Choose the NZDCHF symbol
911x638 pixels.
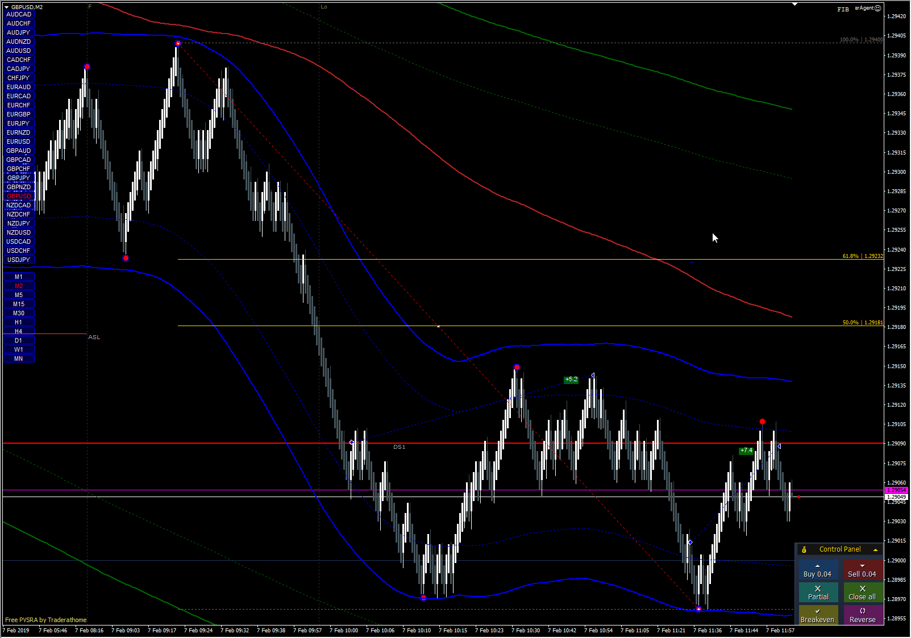(19, 214)
